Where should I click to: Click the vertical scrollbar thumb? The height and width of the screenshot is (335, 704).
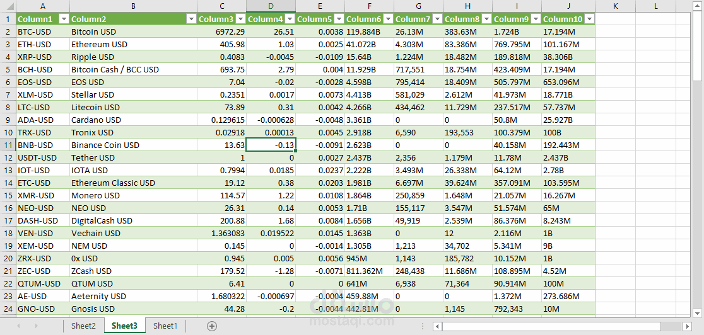[x=697, y=46]
